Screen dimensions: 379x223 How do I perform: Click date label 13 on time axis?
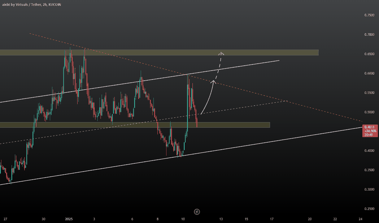(x=221, y=219)
